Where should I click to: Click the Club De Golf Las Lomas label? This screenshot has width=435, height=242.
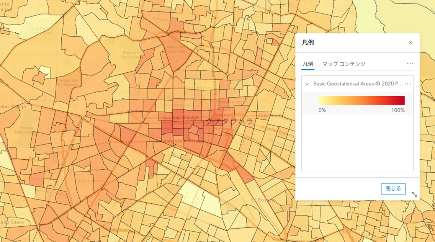[x=42, y=31]
